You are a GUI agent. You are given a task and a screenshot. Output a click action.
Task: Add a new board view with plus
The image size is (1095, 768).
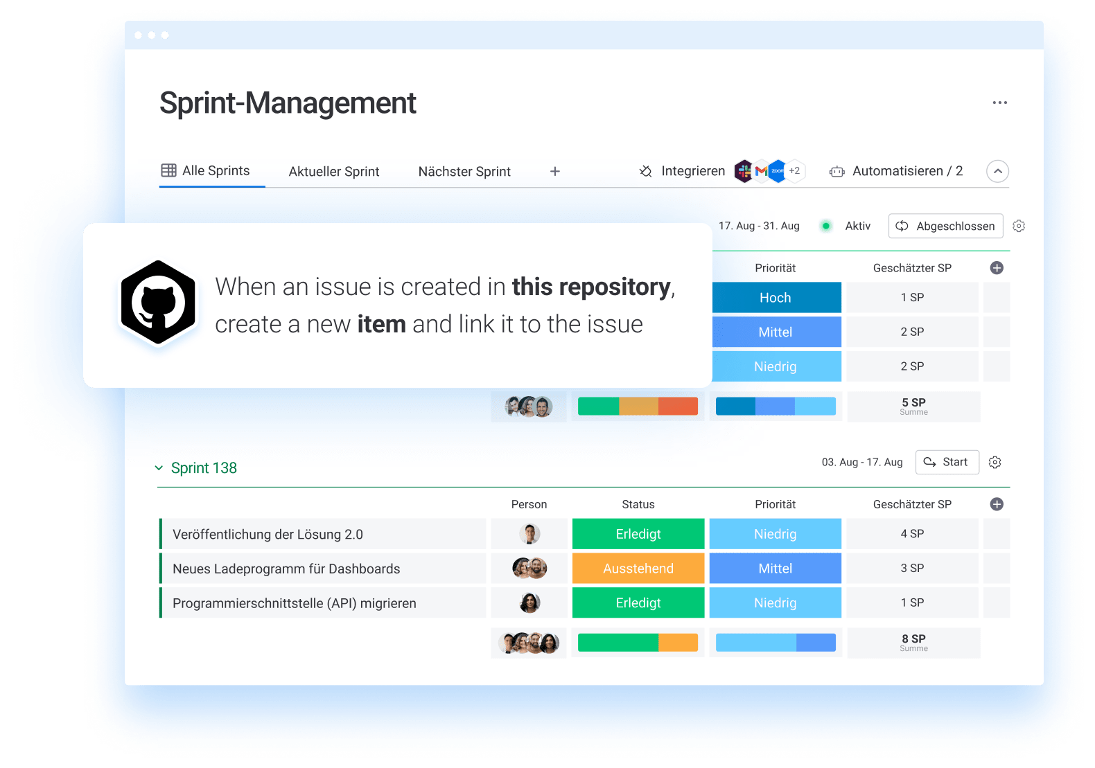[555, 171]
